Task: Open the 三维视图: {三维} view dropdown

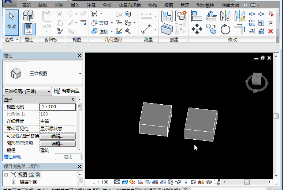Action: (x=27, y=92)
